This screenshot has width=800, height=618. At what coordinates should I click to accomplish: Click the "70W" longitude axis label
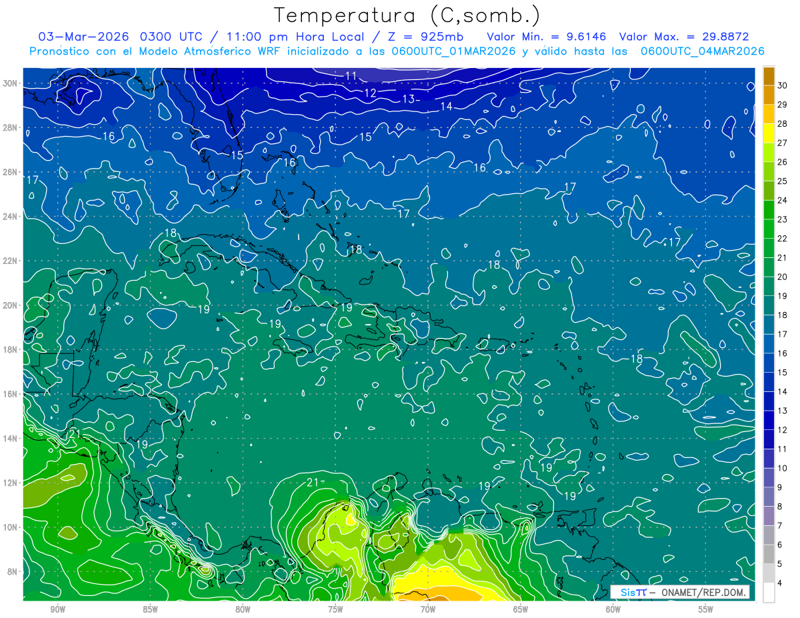(x=428, y=609)
